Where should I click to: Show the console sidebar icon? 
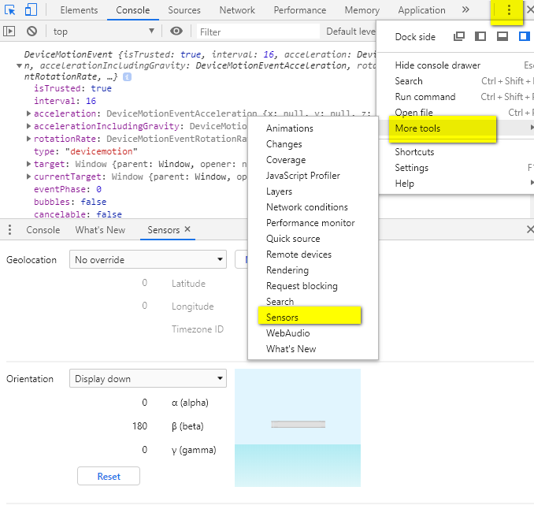click(x=9, y=32)
